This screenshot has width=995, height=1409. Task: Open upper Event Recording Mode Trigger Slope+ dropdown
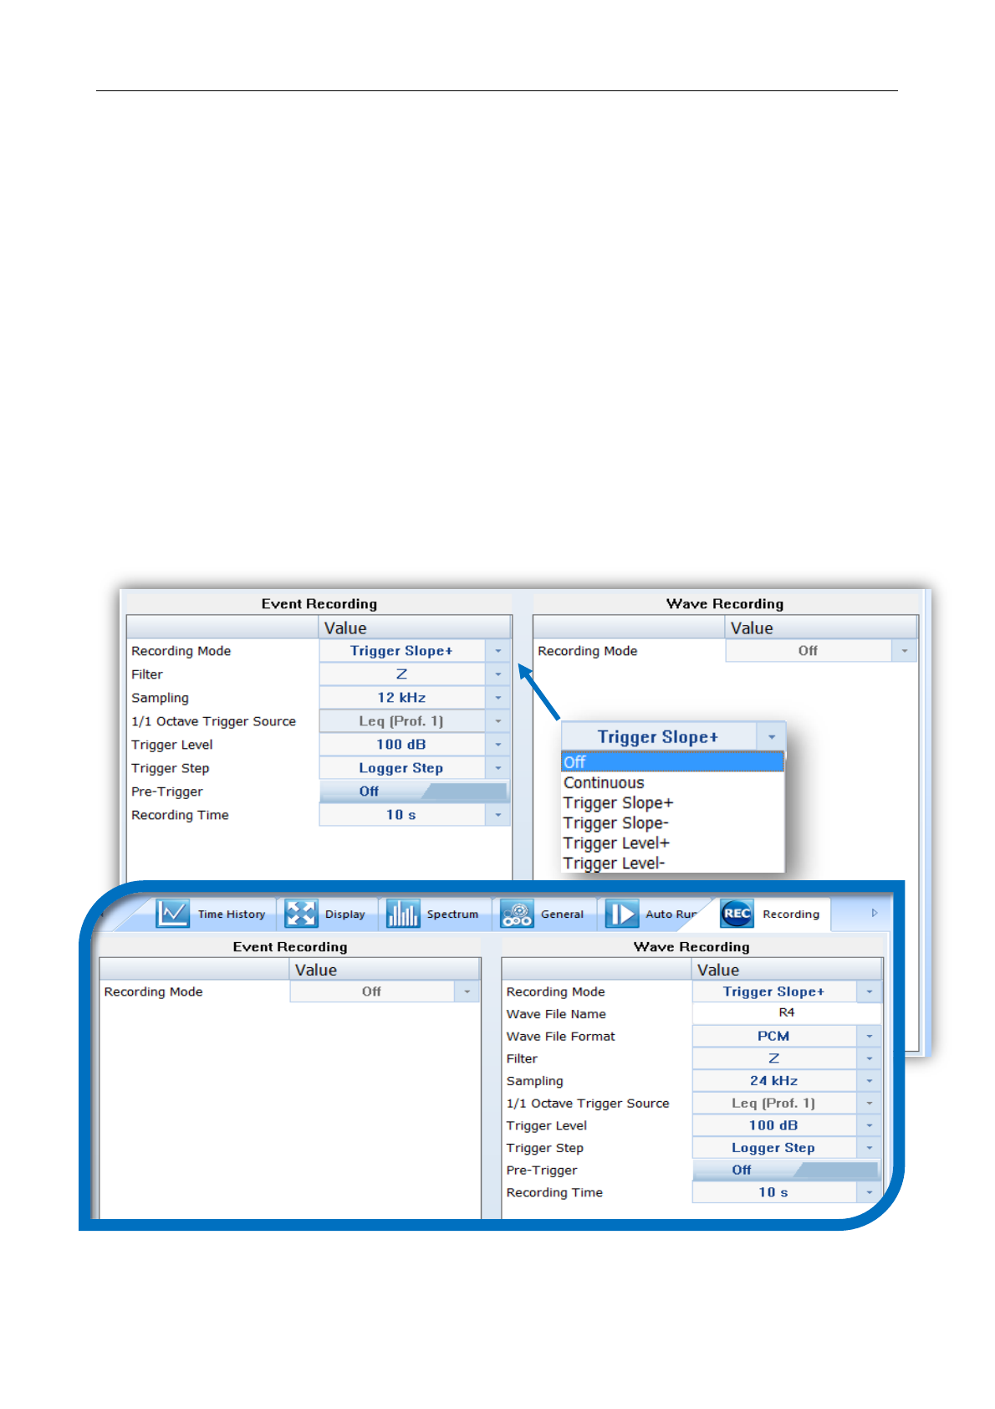coord(498,651)
